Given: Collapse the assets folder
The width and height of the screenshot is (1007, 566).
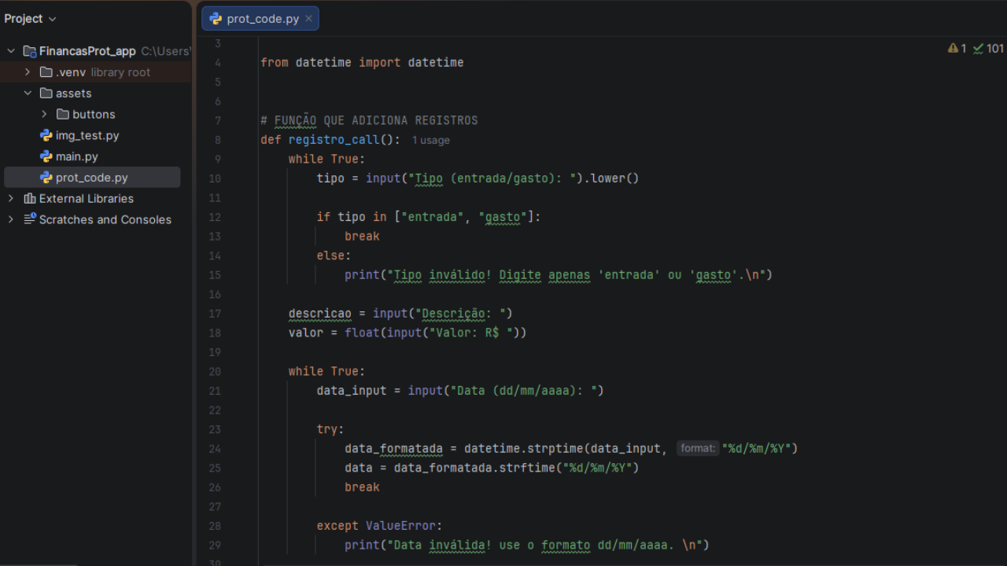Looking at the screenshot, I should pos(28,93).
